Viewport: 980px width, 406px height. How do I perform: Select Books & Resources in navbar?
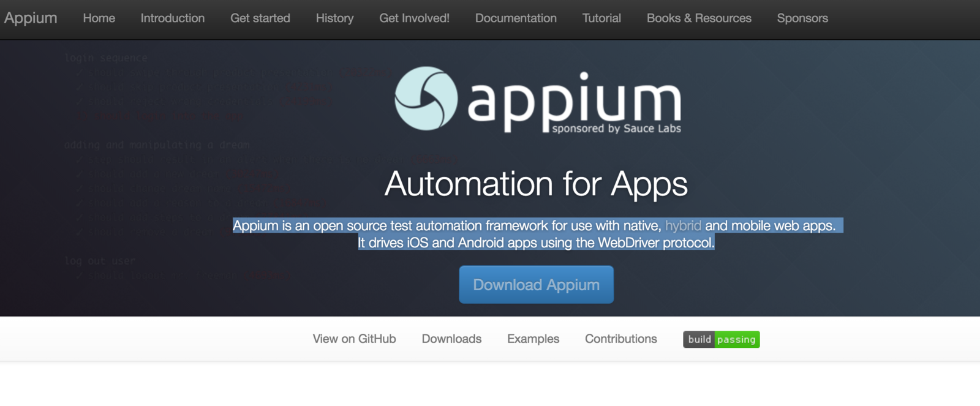click(699, 18)
